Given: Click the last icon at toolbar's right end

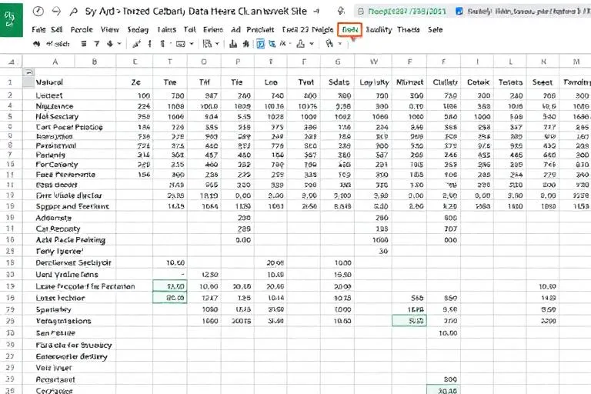Looking at the screenshot, I should tap(329, 44).
